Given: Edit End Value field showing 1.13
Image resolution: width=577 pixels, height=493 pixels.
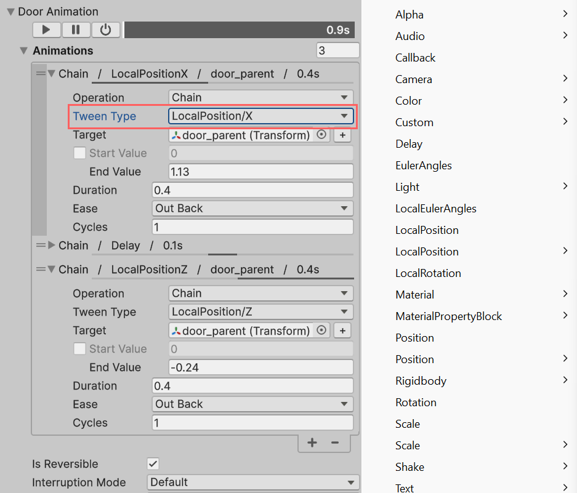Looking at the screenshot, I should 261,172.
